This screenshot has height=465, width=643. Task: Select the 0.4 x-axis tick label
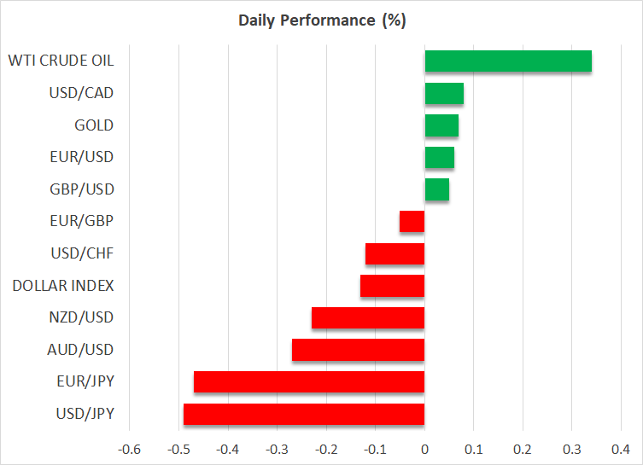(620, 448)
